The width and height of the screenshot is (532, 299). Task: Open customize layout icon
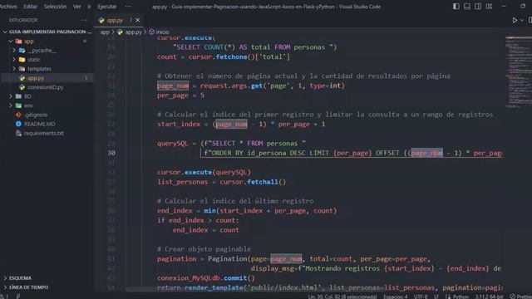489,7
